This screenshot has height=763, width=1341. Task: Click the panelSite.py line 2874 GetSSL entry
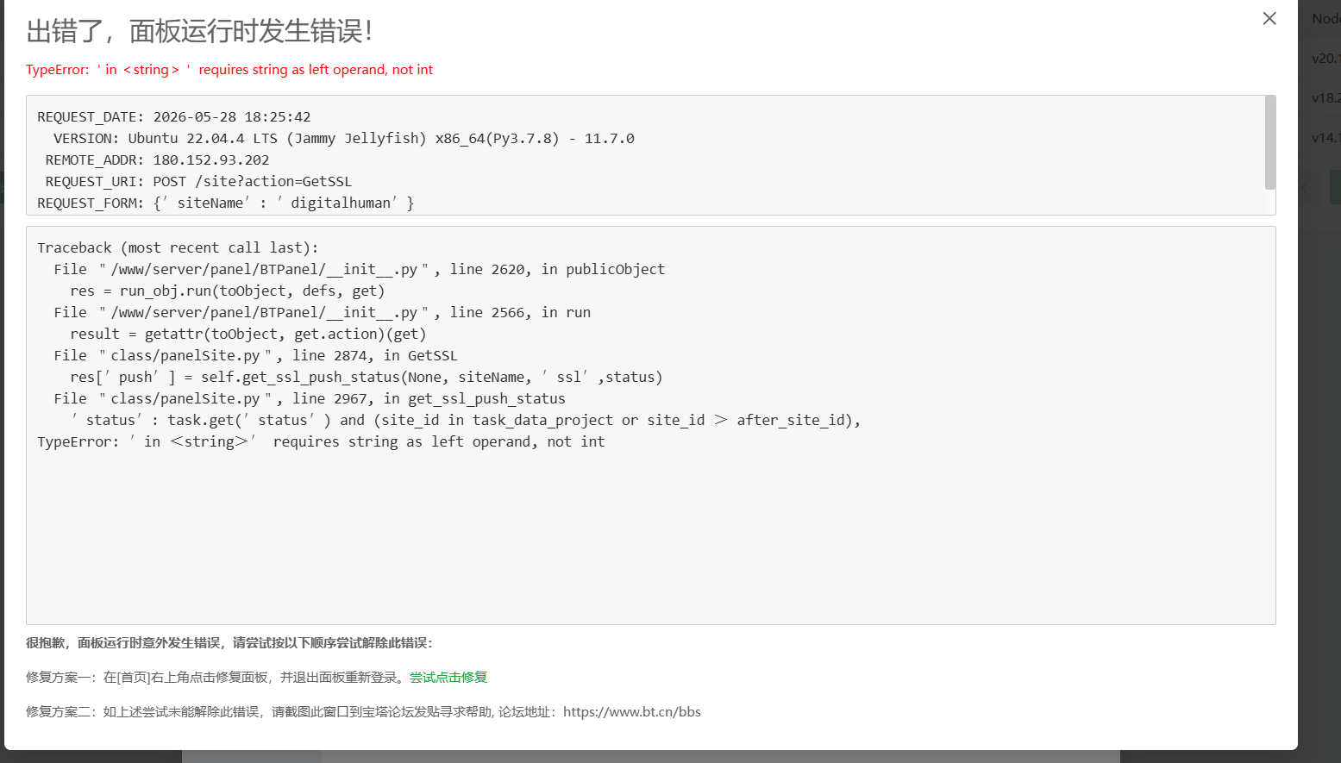[255, 356]
